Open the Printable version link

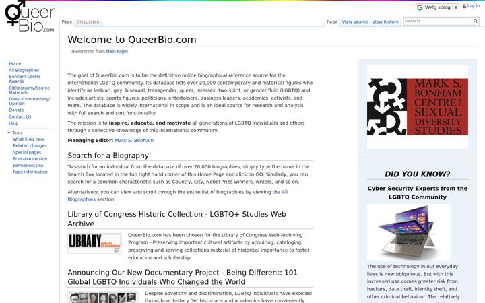tap(30, 159)
